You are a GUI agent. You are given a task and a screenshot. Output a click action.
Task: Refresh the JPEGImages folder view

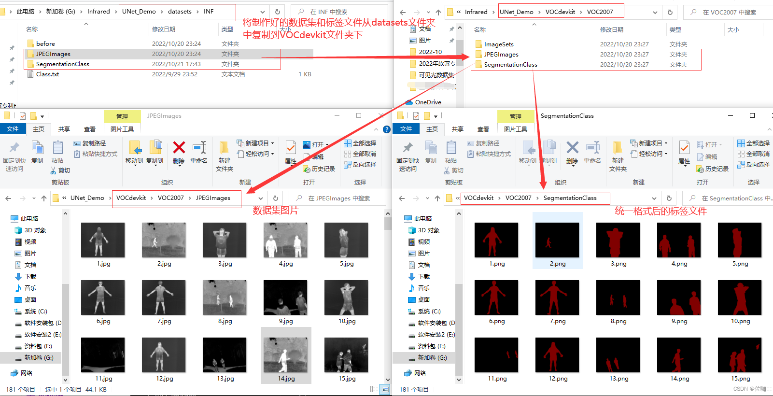click(275, 198)
